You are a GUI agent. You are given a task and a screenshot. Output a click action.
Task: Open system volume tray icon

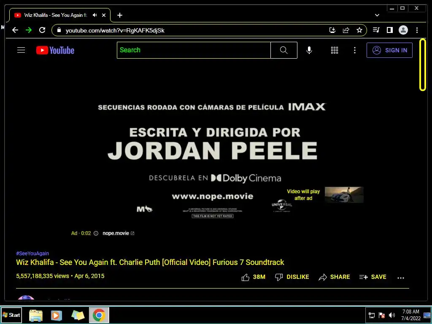391,315
